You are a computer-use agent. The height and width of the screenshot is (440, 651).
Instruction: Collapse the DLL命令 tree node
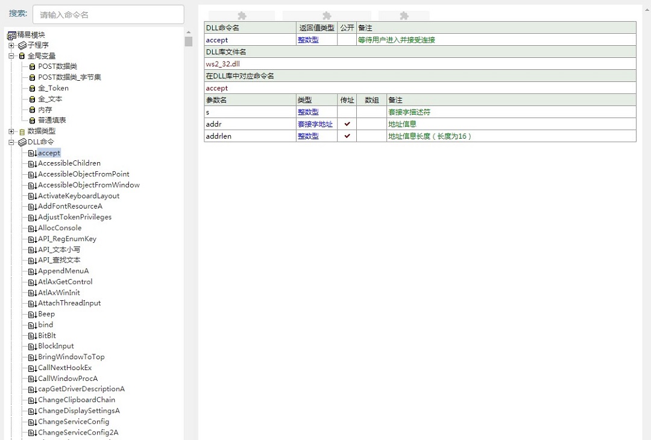pos(11,142)
